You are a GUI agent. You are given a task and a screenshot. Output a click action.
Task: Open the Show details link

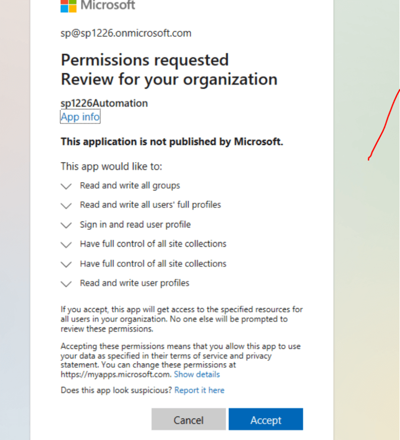[x=197, y=374]
